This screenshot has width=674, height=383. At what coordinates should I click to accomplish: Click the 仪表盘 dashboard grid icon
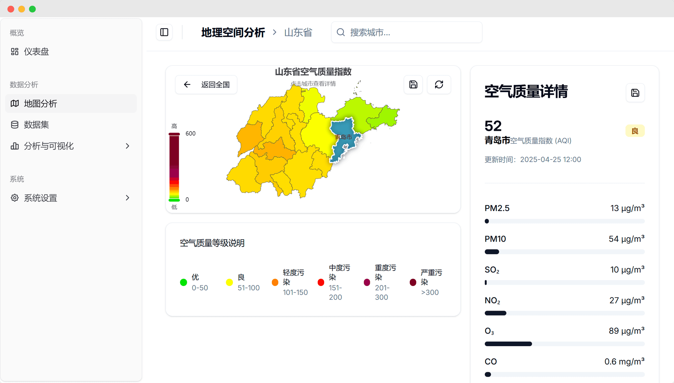[x=14, y=52]
